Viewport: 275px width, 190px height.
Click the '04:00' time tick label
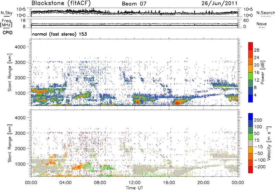(x=66, y=183)
